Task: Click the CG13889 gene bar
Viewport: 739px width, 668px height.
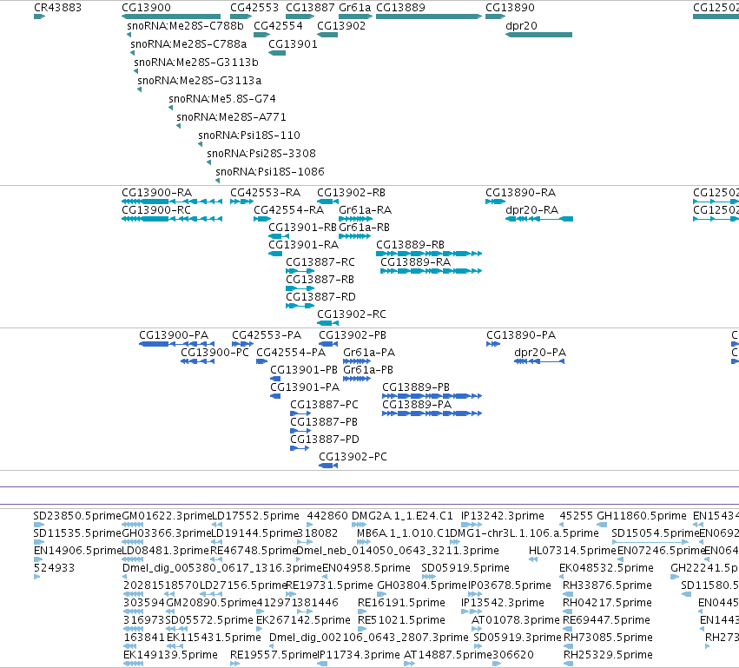Action: [x=429, y=17]
